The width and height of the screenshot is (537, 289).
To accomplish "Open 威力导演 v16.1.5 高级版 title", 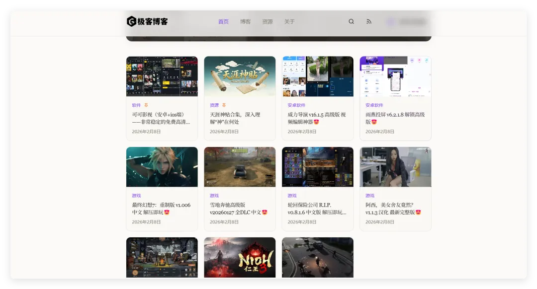I will coord(317,118).
